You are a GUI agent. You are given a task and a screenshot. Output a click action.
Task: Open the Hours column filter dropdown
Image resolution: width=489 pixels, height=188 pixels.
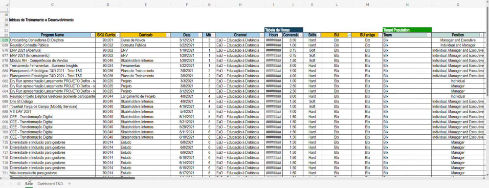coord(280,35)
